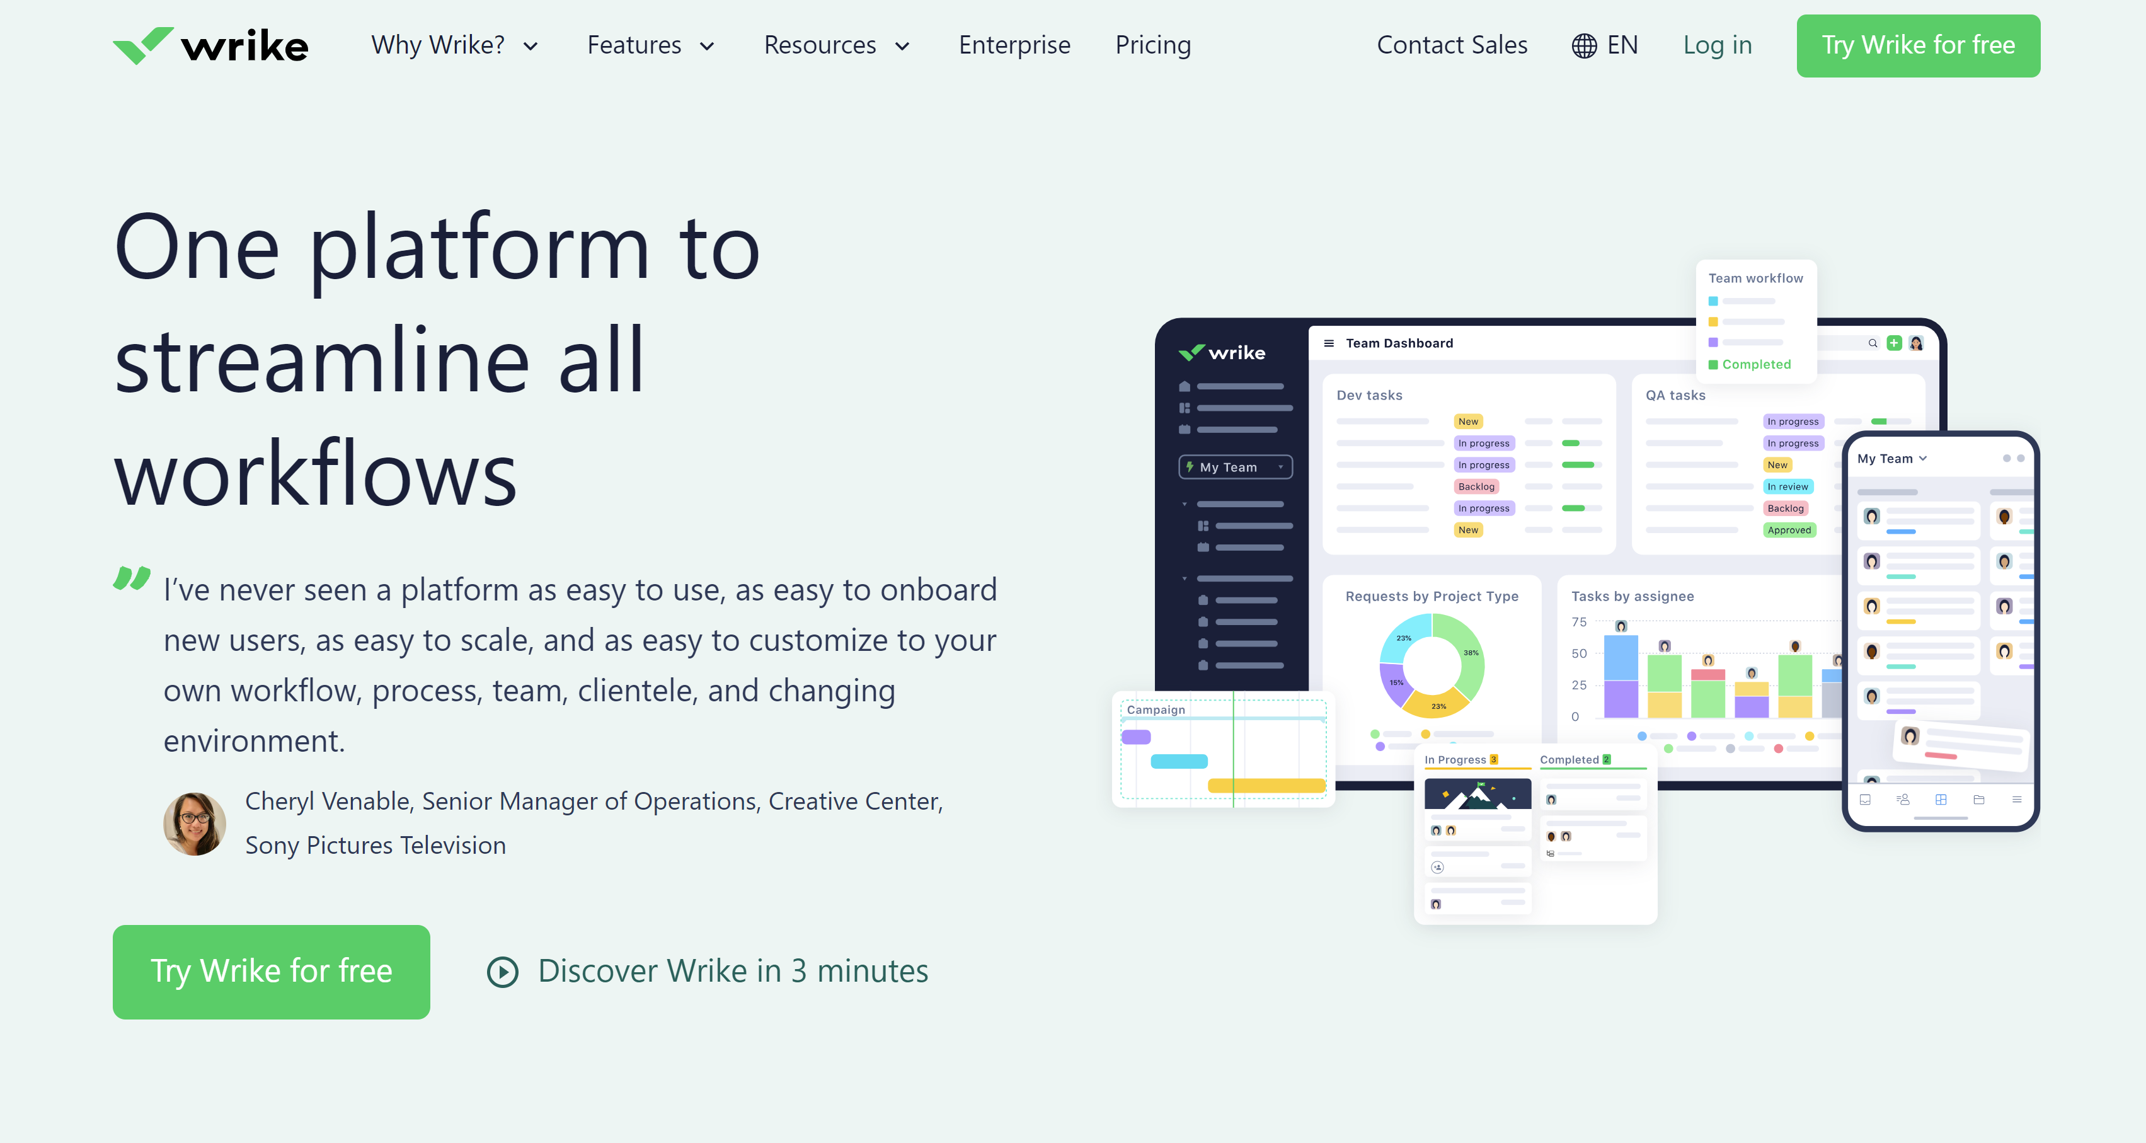The width and height of the screenshot is (2146, 1143).
Task: Click the mountain image card thumbnail
Action: (1477, 794)
